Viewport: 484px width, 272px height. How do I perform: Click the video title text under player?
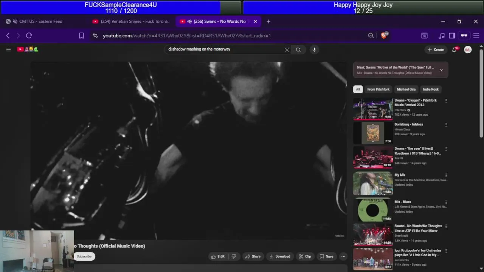tap(110, 246)
